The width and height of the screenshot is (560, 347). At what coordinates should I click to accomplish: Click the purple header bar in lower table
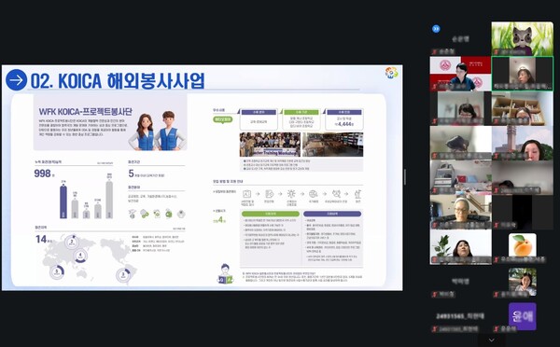[332, 214]
